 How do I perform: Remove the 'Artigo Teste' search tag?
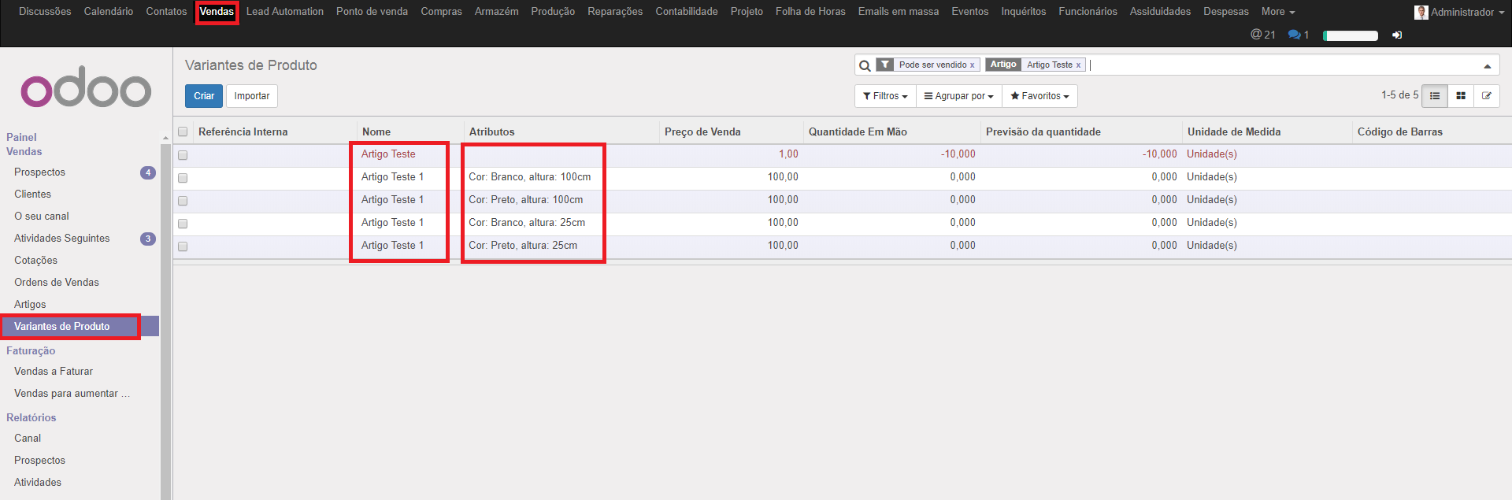[1078, 65]
